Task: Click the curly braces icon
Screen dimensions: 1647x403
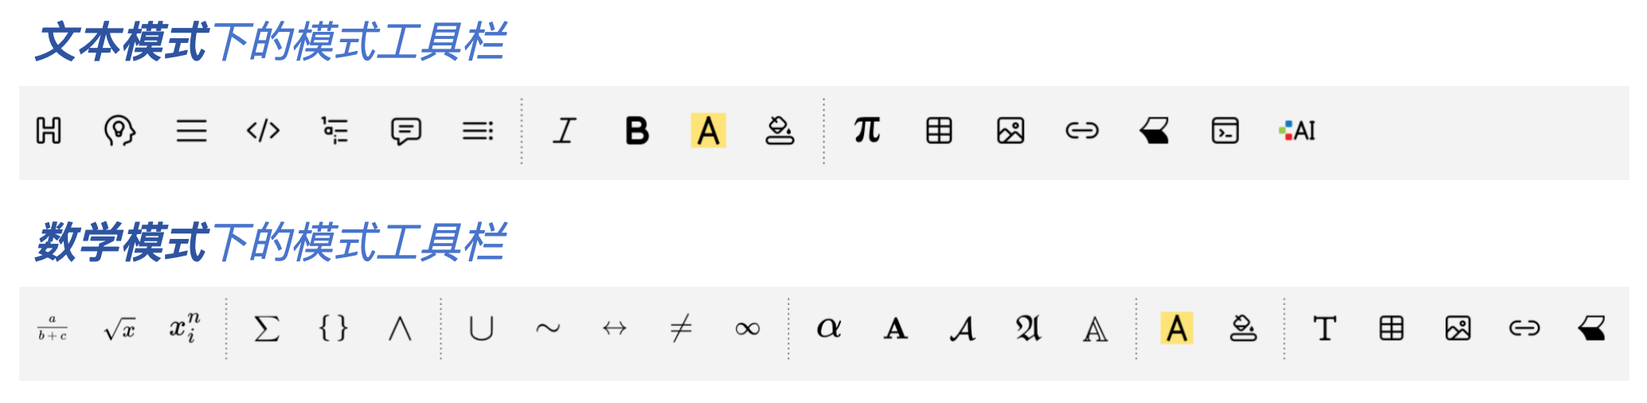Action: click(x=333, y=328)
